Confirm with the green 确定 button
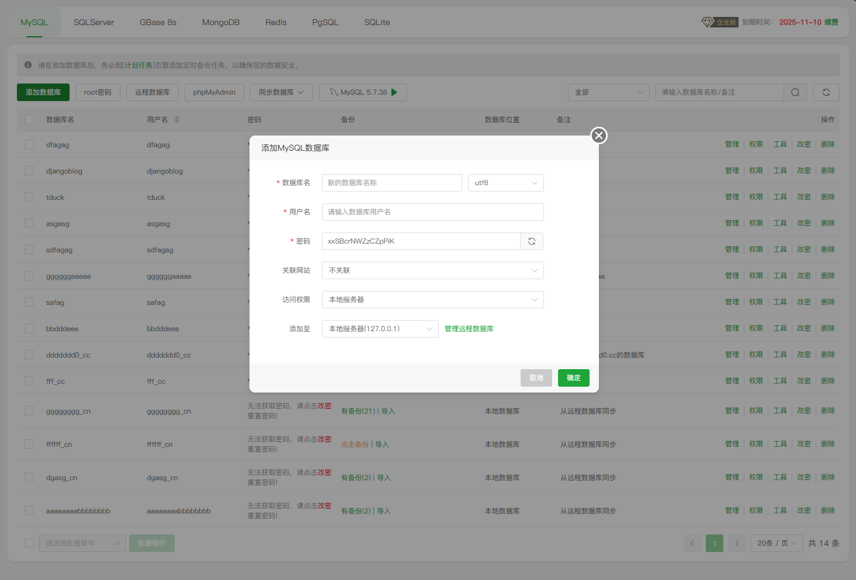The height and width of the screenshot is (580, 856). tap(573, 378)
